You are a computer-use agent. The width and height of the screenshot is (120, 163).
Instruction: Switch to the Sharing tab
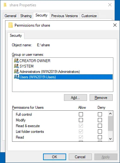[x=26, y=16]
